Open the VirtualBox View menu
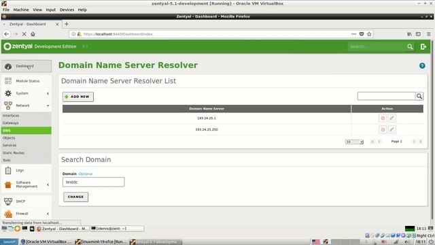This screenshot has width=435, height=245. click(x=37, y=10)
